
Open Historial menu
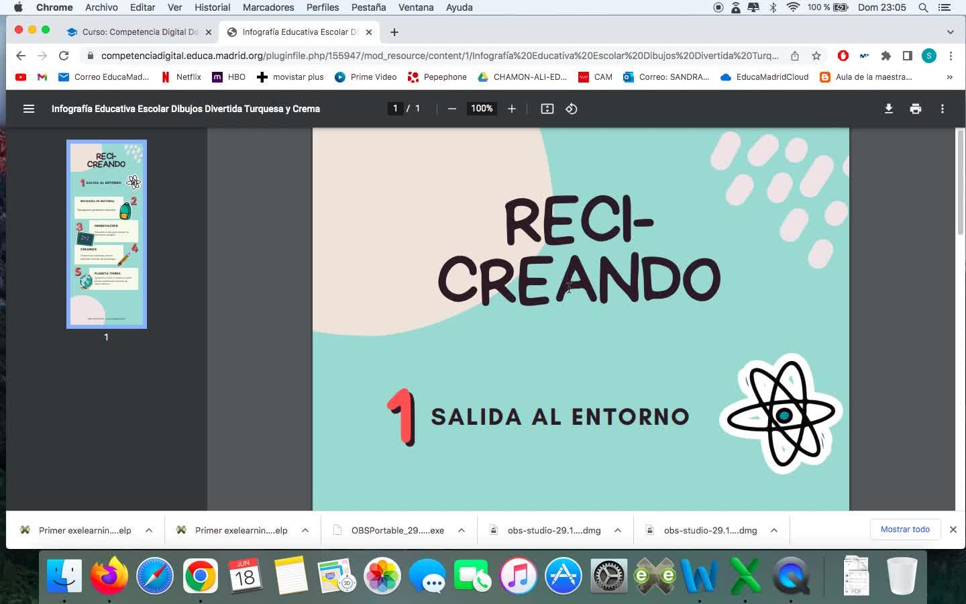point(213,7)
